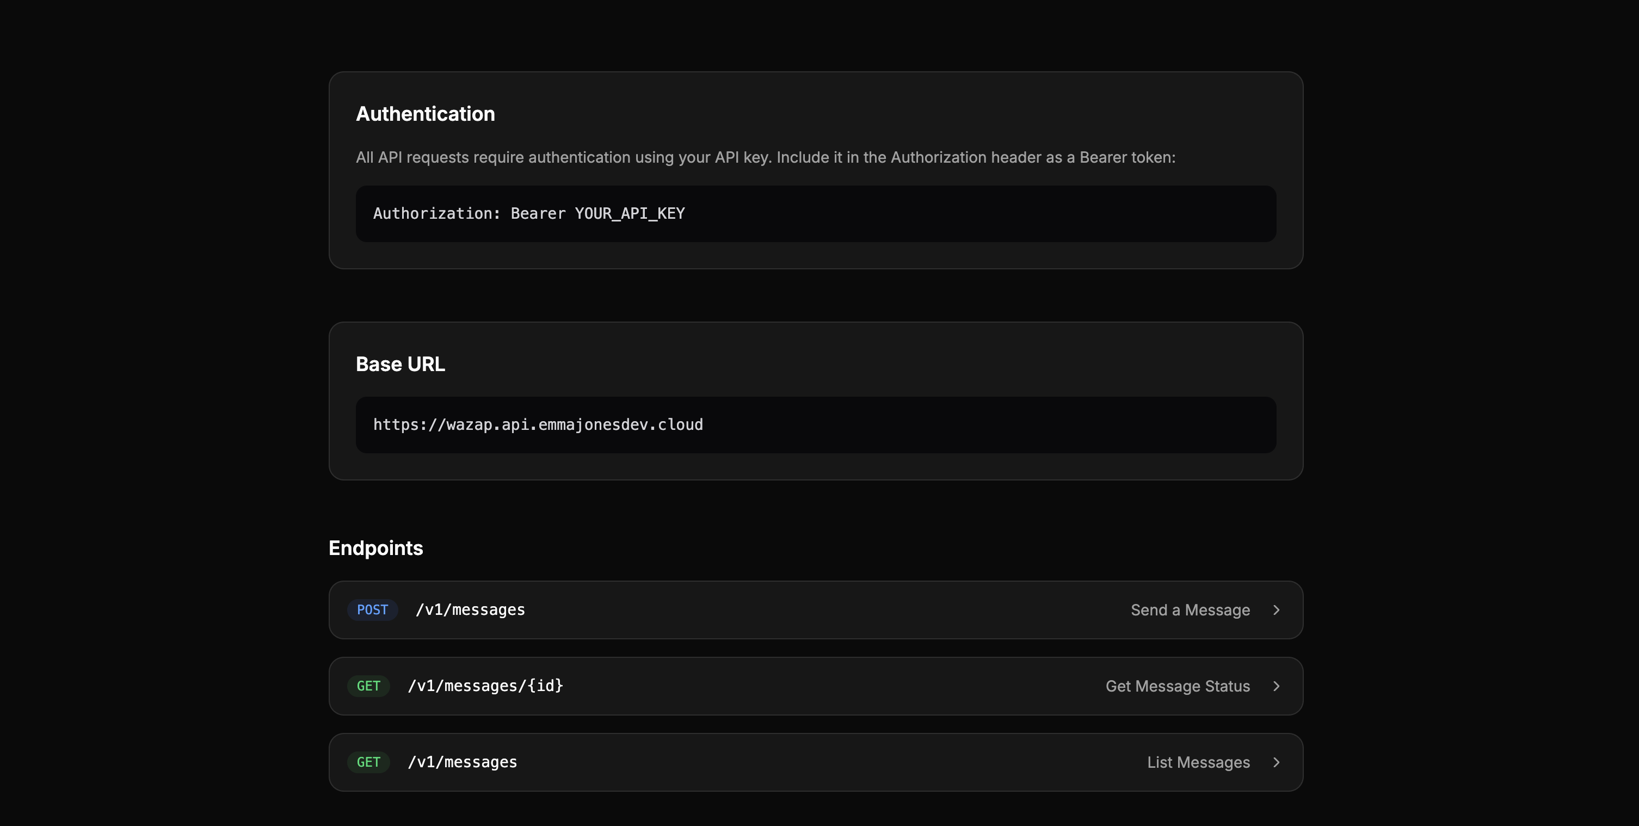1639x826 pixels.
Task: Open the /v1/messages/{id} endpoint path
Action: (x=485, y=686)
